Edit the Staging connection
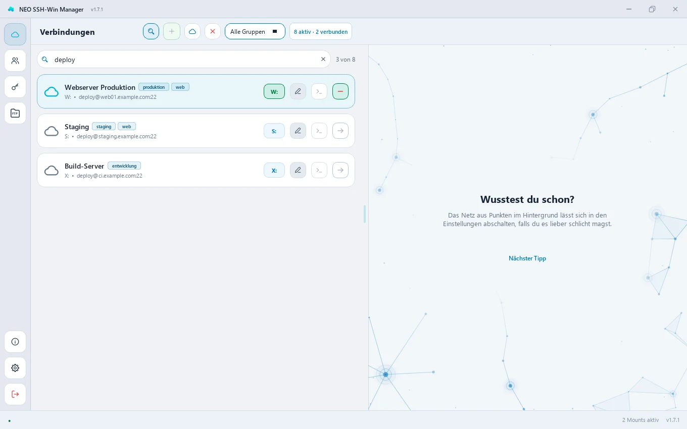Viewport: 687px width, 429px height. coord(298,131)
